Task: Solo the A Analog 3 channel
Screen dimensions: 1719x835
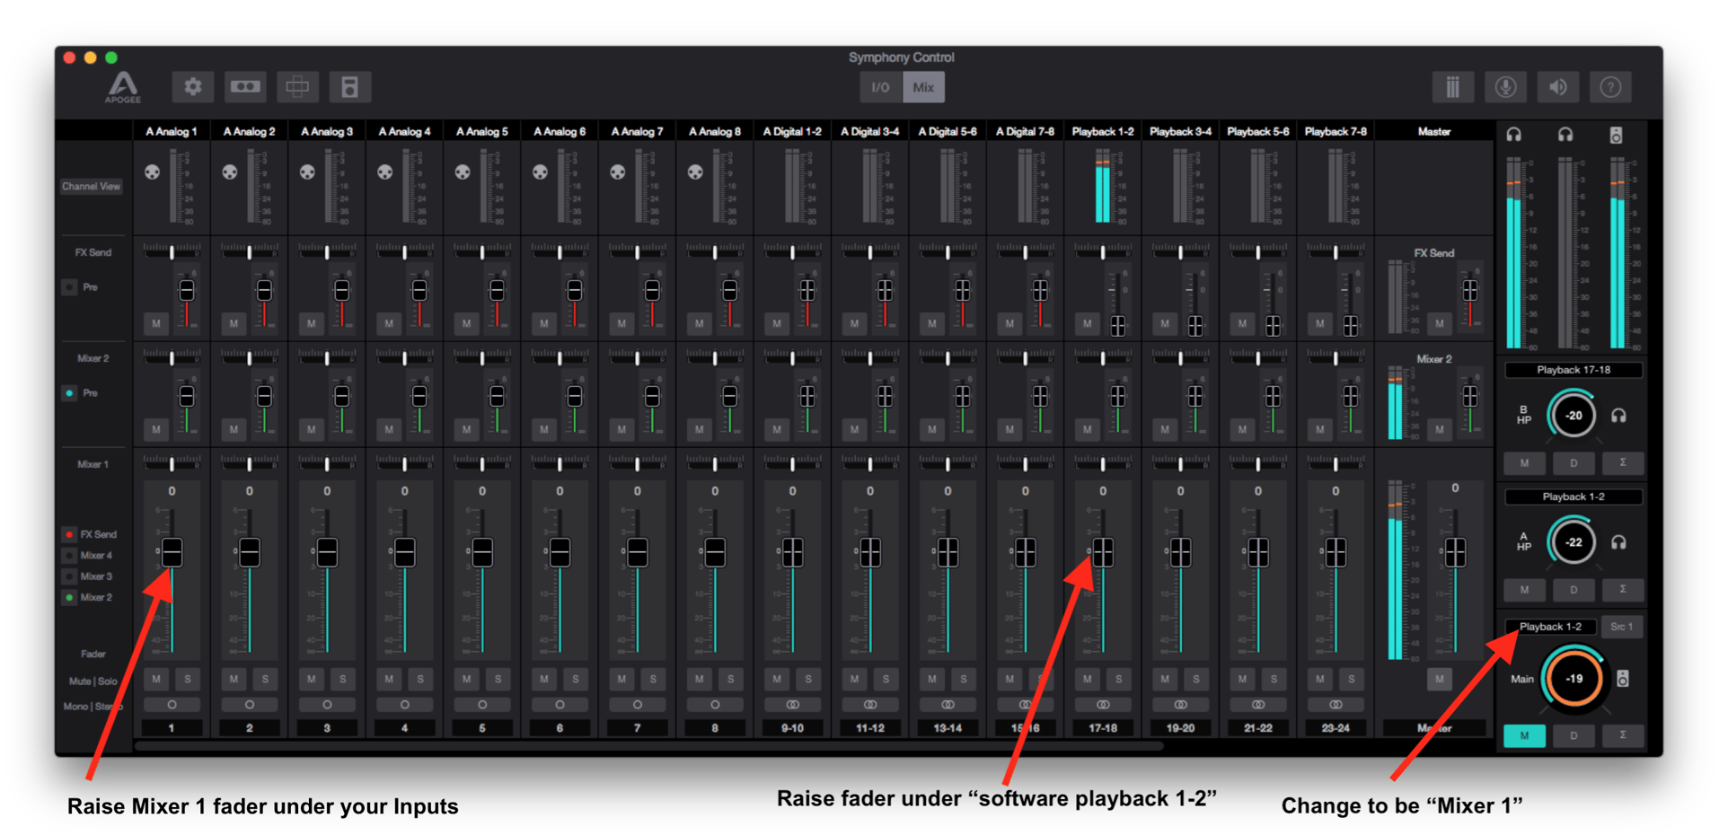Action: 343,680
